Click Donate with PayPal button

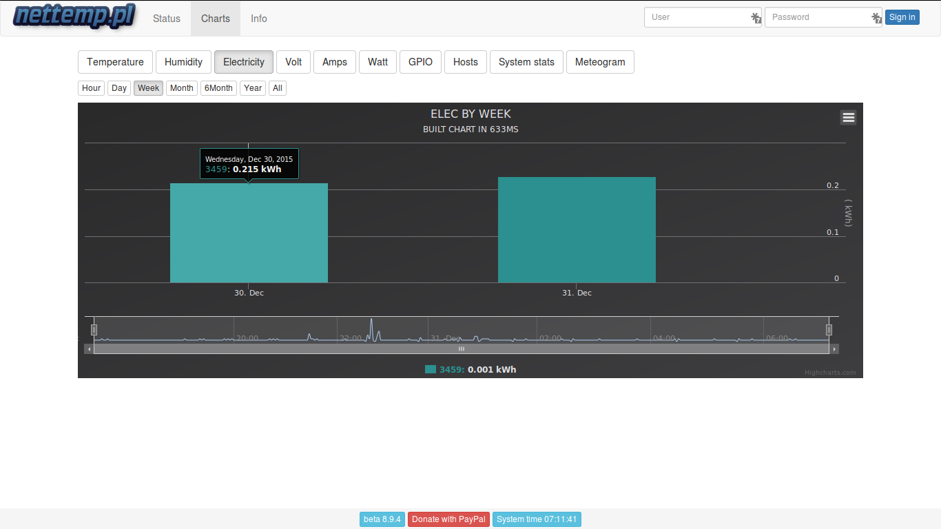click(x=448, y=519)
